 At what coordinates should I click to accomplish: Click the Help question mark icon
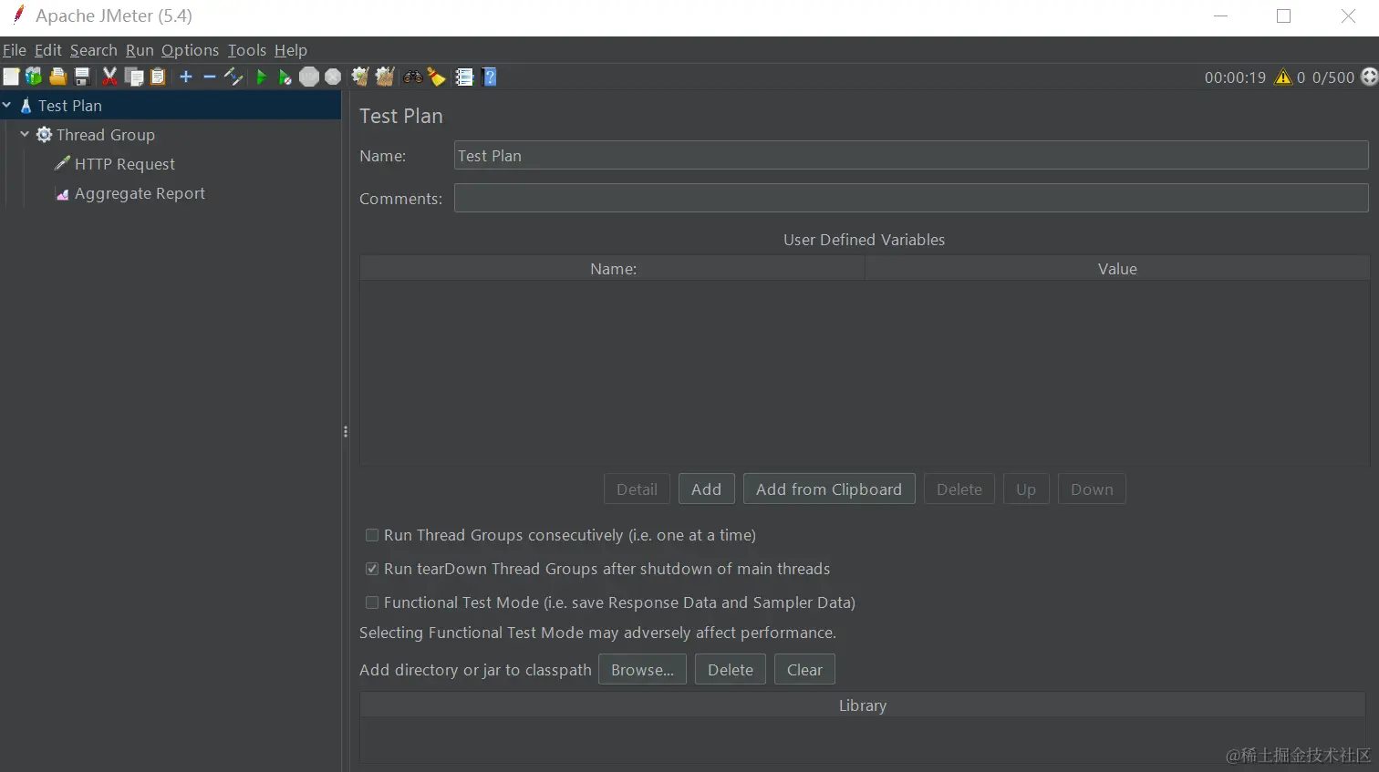pyautogui.click(x=490, y=77)
